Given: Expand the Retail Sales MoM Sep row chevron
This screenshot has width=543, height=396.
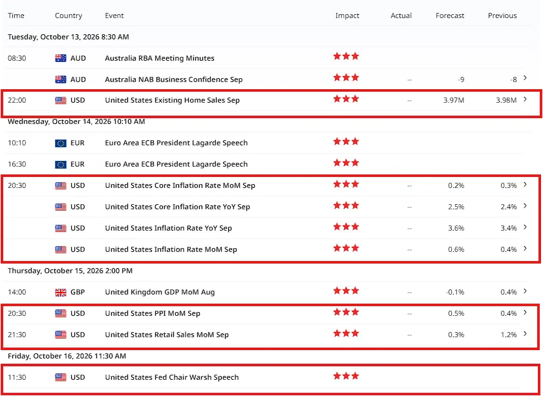Looking at the screenshot, I should click(526, 334).
